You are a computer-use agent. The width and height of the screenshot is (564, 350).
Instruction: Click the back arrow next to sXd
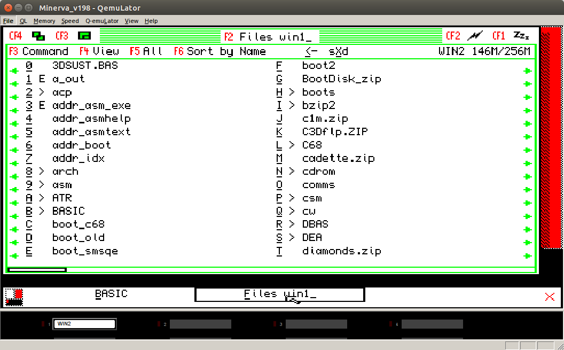point(311,51)
